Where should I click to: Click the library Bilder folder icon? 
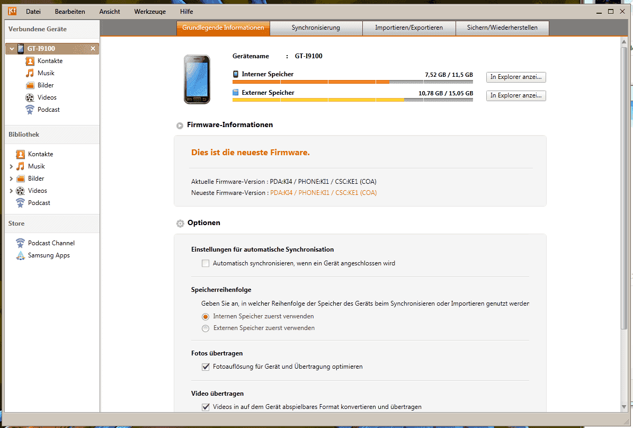[20, 179]
